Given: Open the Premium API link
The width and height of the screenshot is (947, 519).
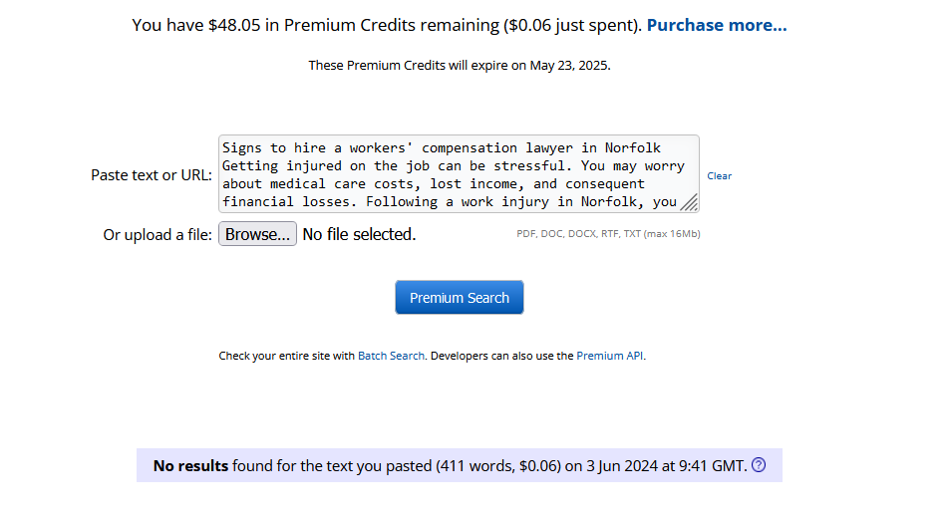Looking at the screenshot, I should click(x=609, y=356).
